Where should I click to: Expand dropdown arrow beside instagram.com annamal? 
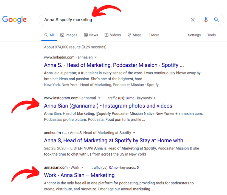point(99,98)
